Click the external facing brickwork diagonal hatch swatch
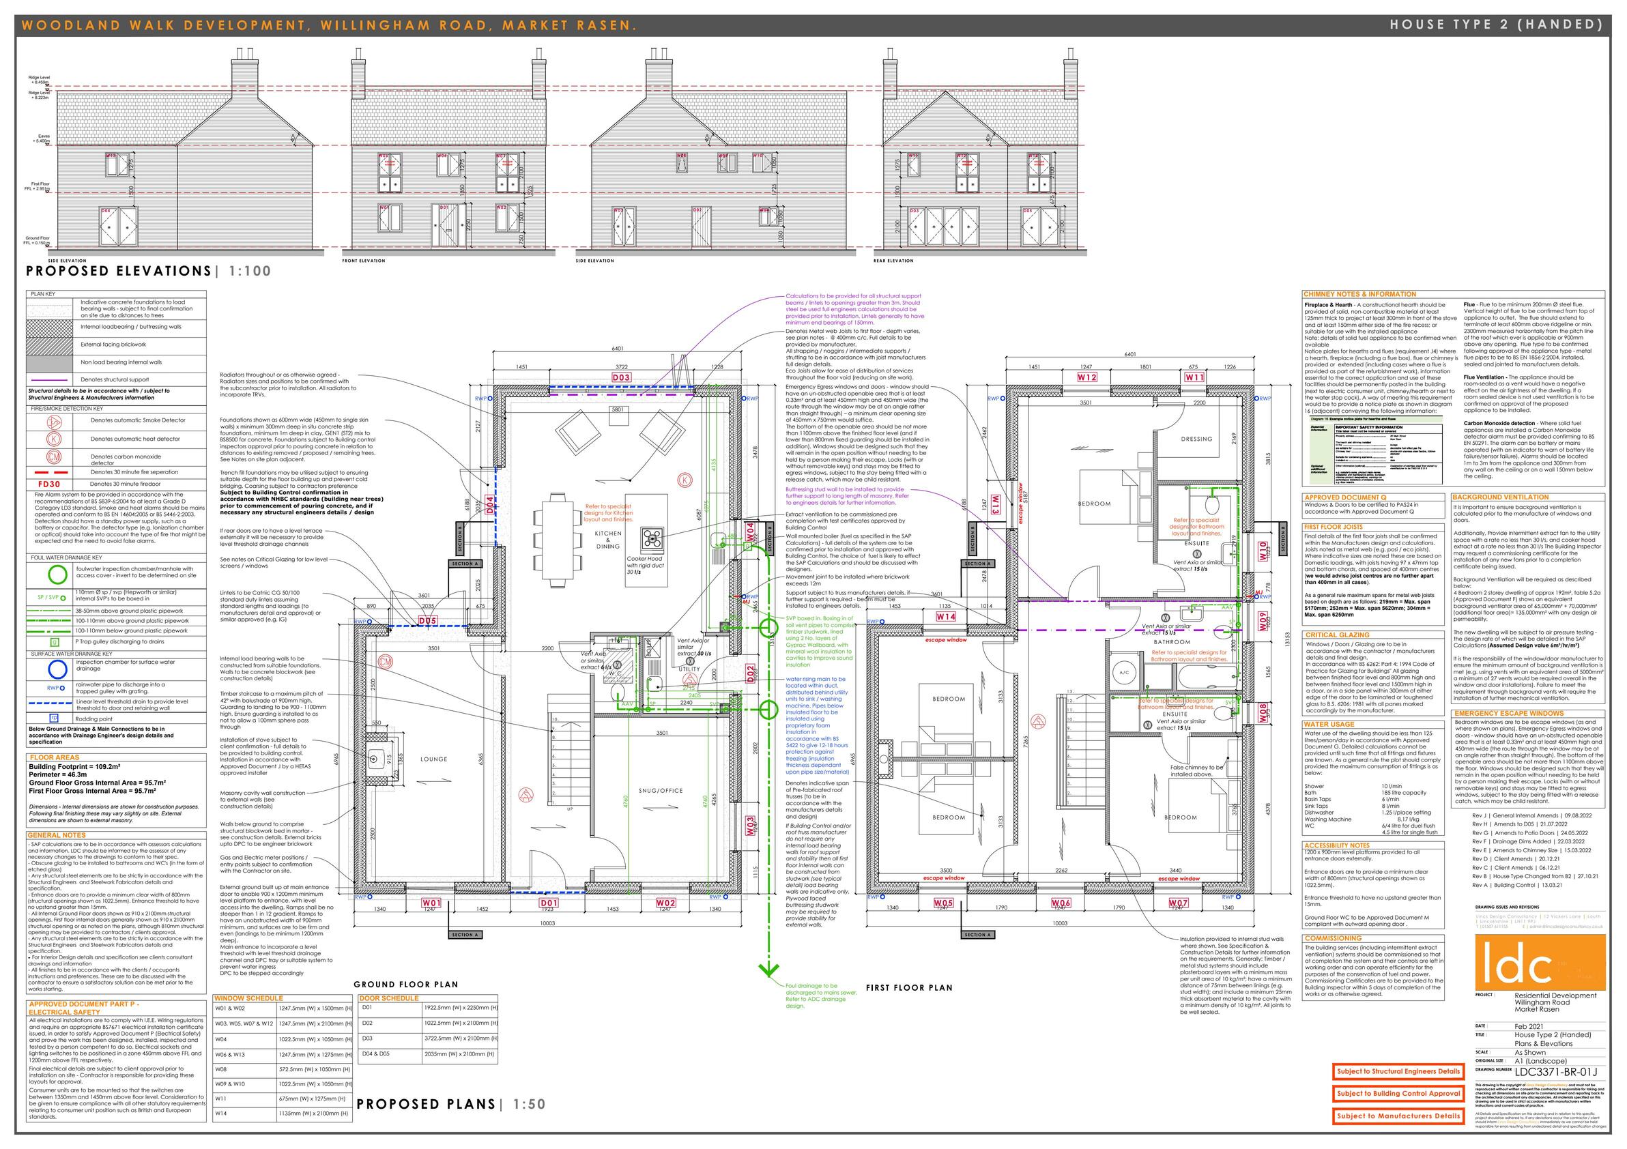This screenshot has height=1149, width=1627. (x=50, y=345)
